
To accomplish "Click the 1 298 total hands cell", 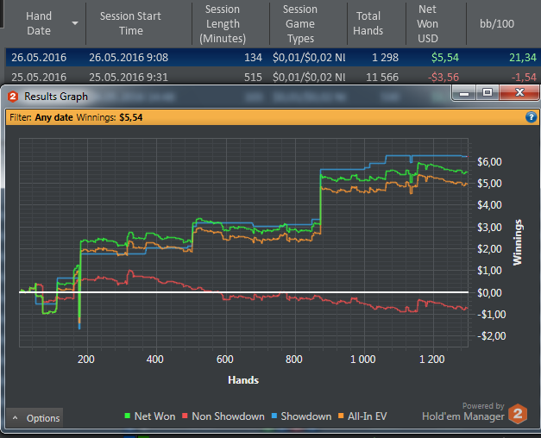I will coord(385,57).
